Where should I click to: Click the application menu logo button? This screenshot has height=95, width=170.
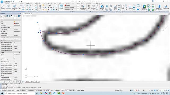pos(2,2)
